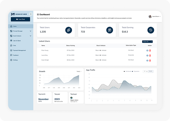This screenshot has height=121, width=170.
Task: Expand the Swot Analysis chevron
Action: click(30, 36)
